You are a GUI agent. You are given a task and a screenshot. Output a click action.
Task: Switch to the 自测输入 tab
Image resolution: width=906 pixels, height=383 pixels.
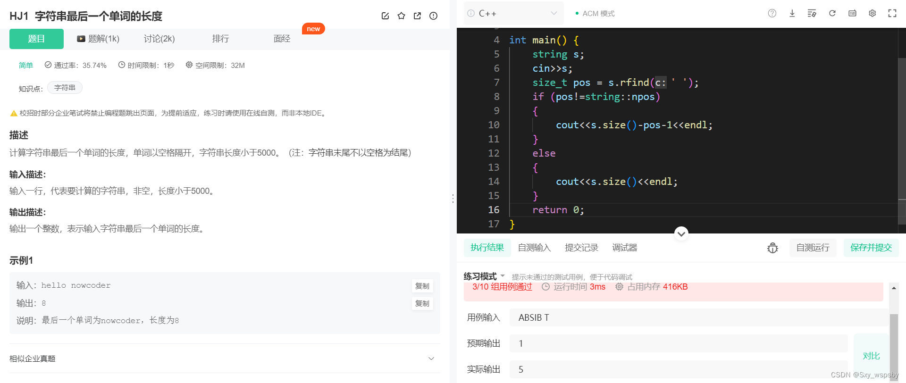534,248
